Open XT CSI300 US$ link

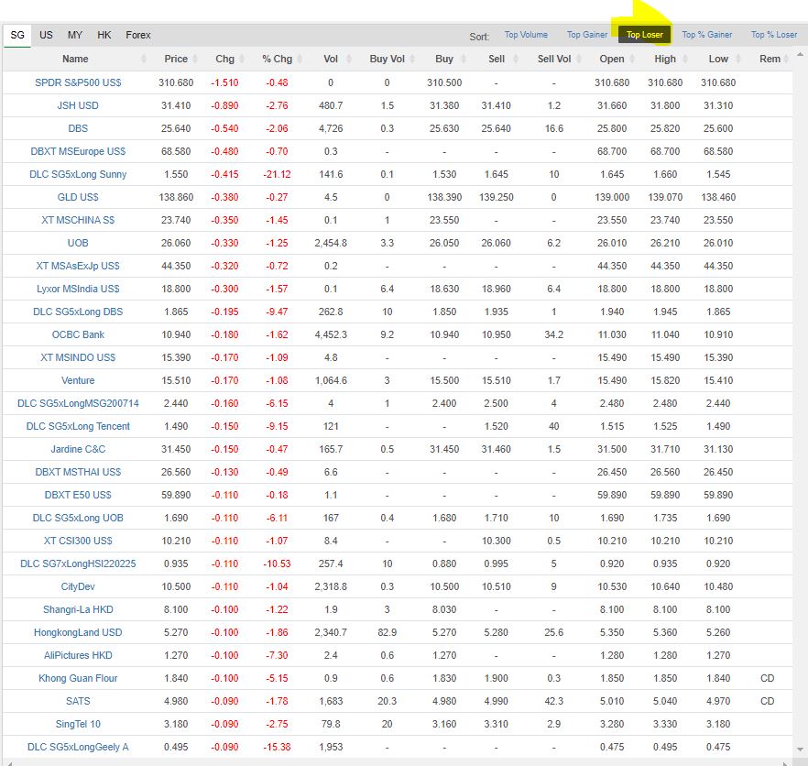pos(78,541)
